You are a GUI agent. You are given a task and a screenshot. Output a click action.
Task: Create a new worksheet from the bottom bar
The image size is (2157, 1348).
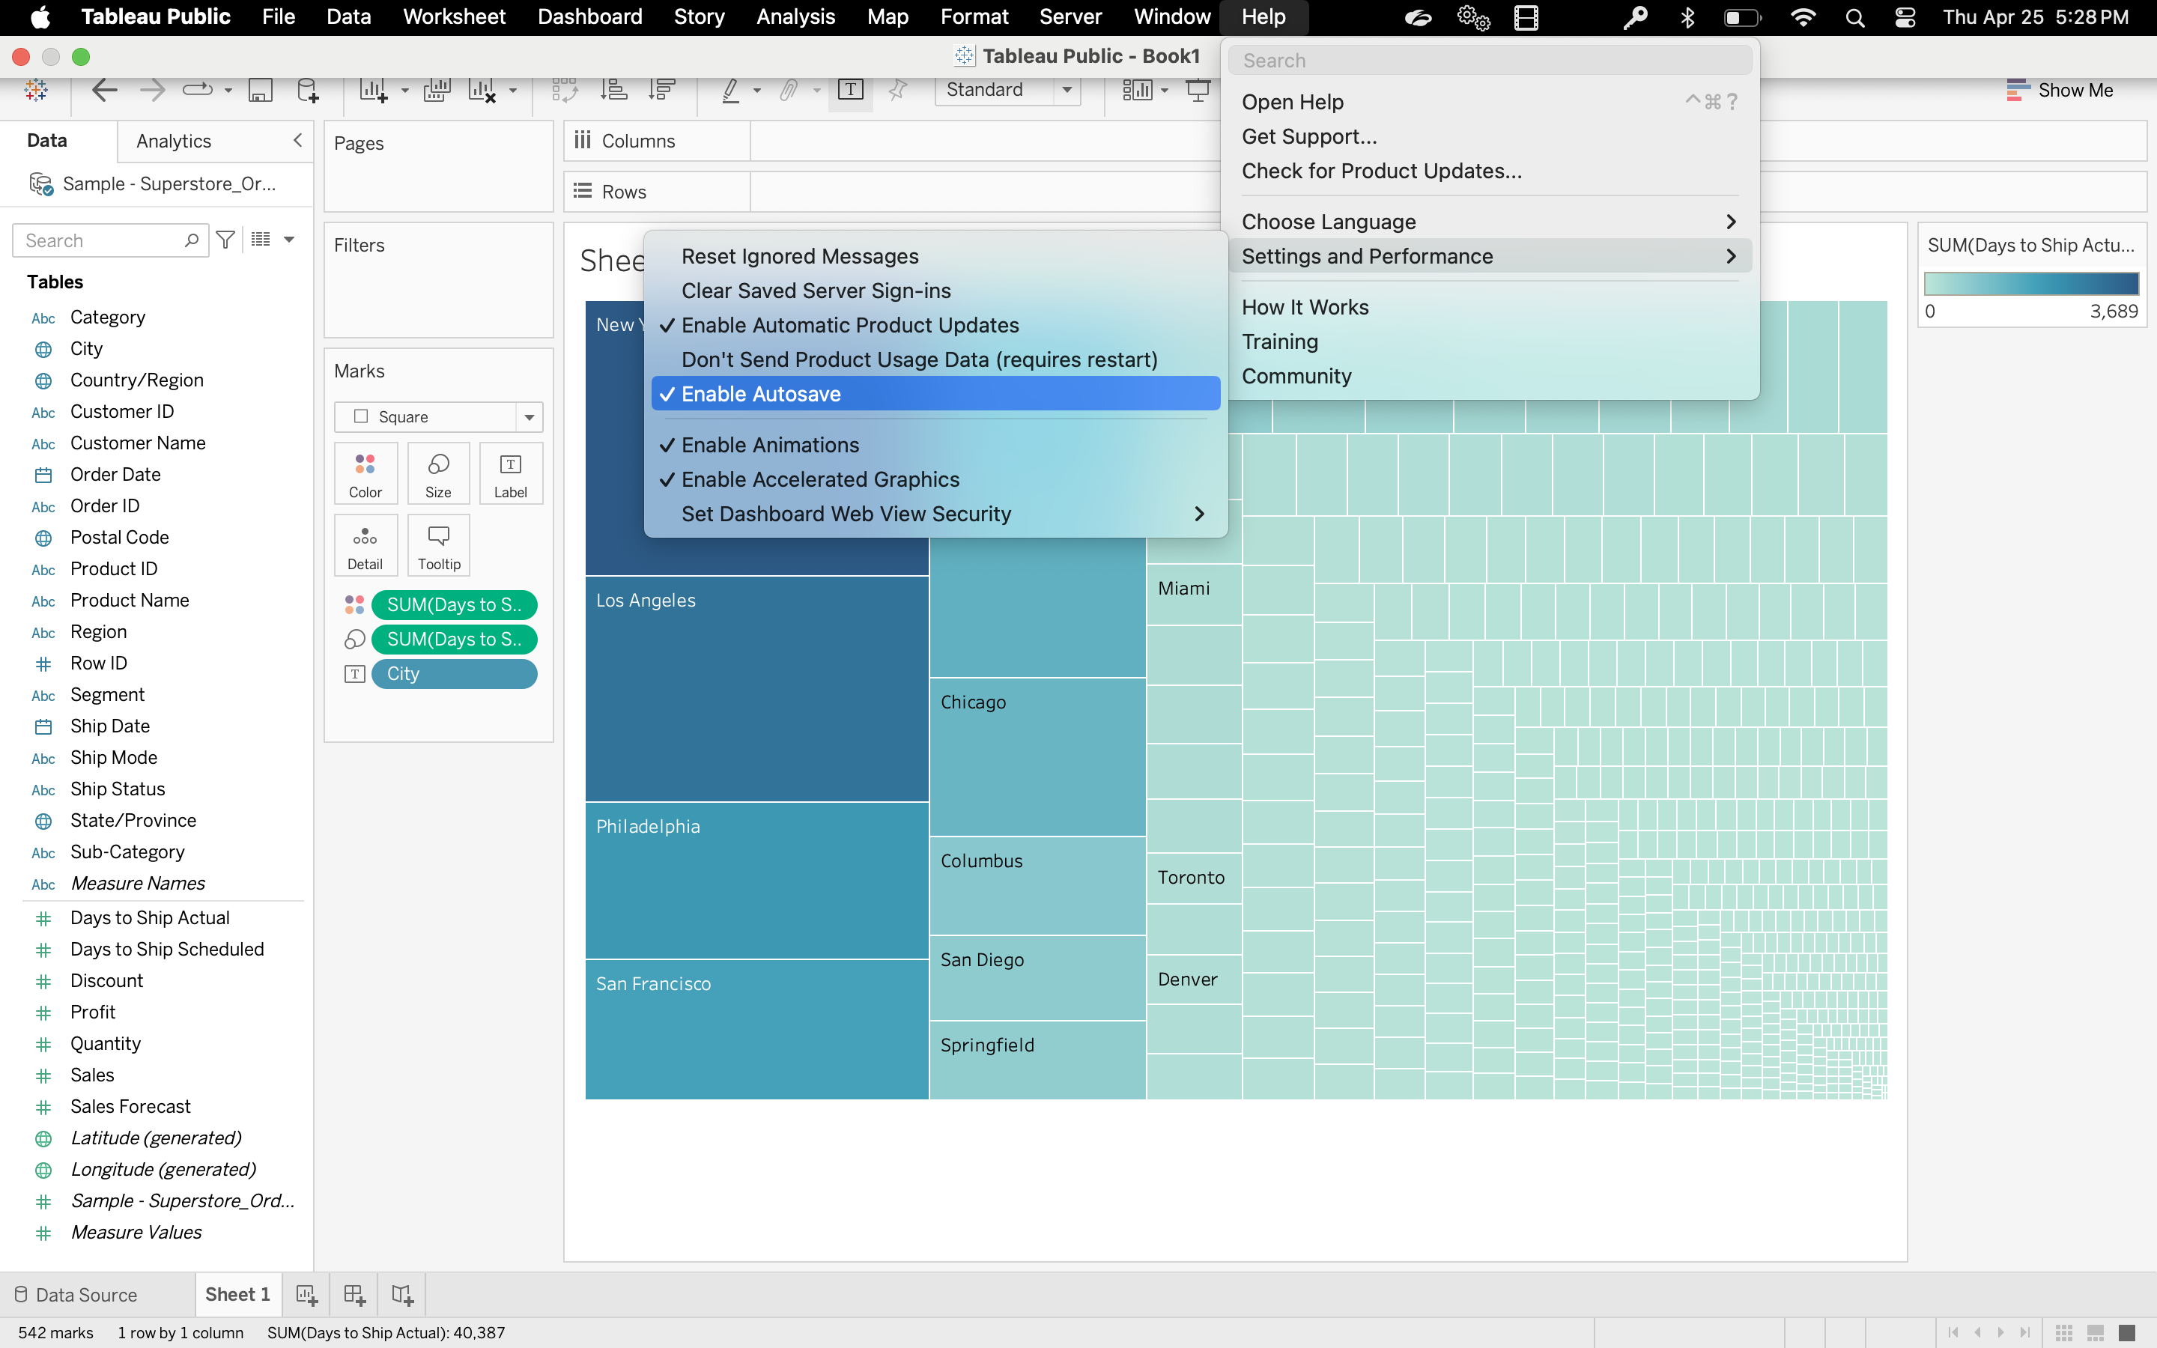click(306, 1293)
